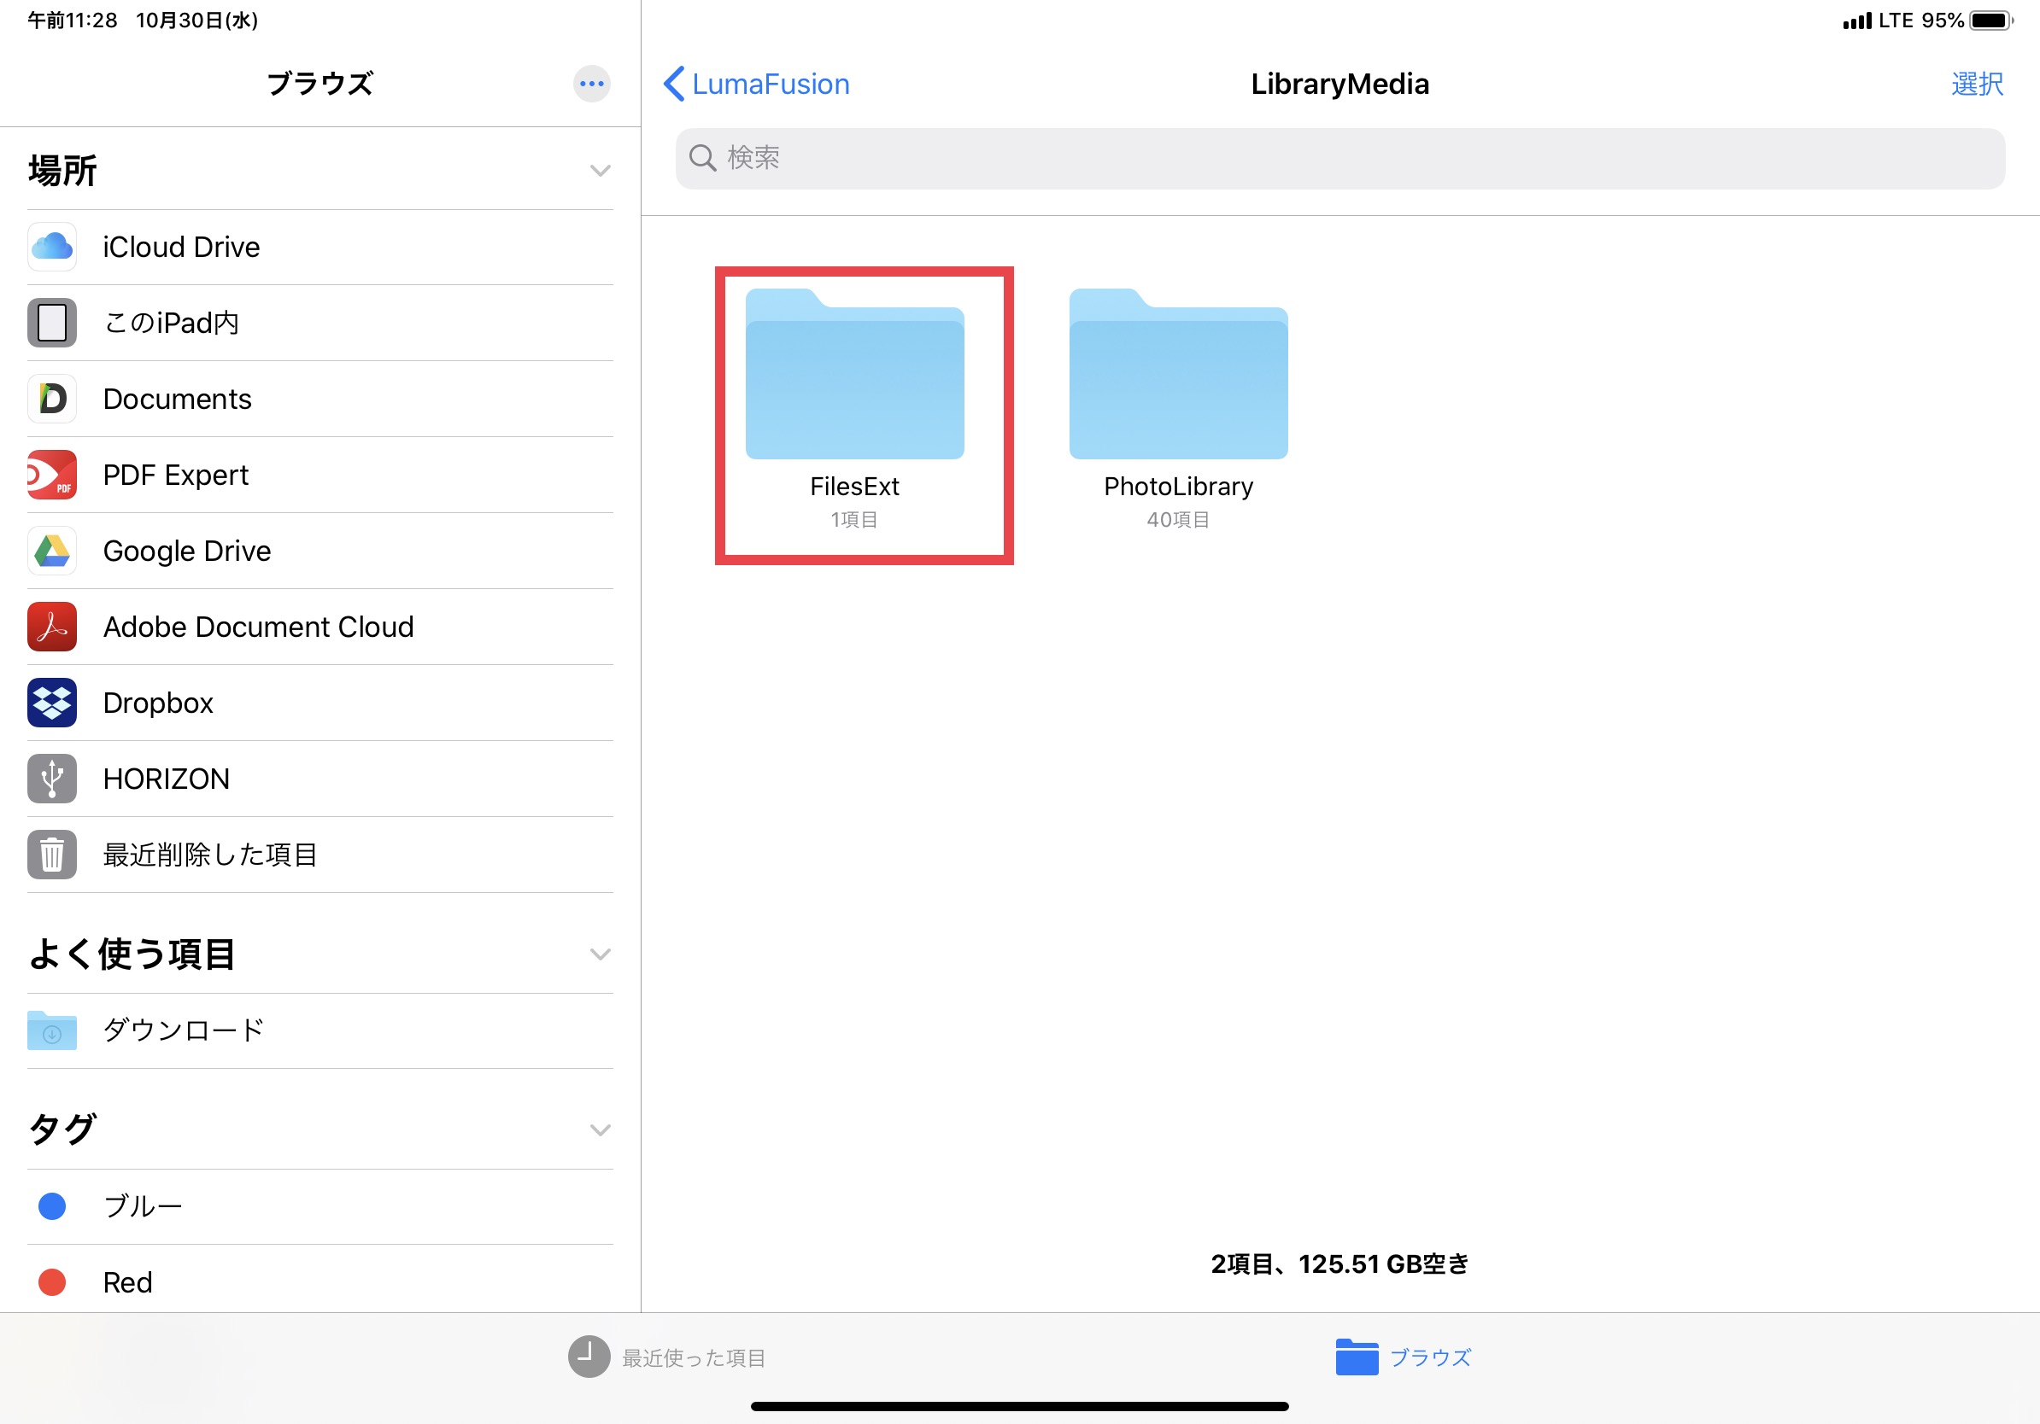Switch to 最近使った項目 recents tab
This screenshot has height=1424, width=2040.
(x=668, y=1357)
